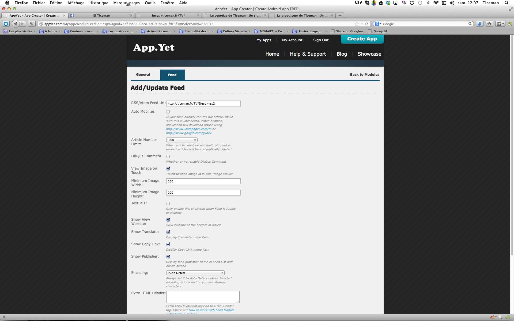
Task: Uncheck Show Publisher
Action: pos(168,257)
